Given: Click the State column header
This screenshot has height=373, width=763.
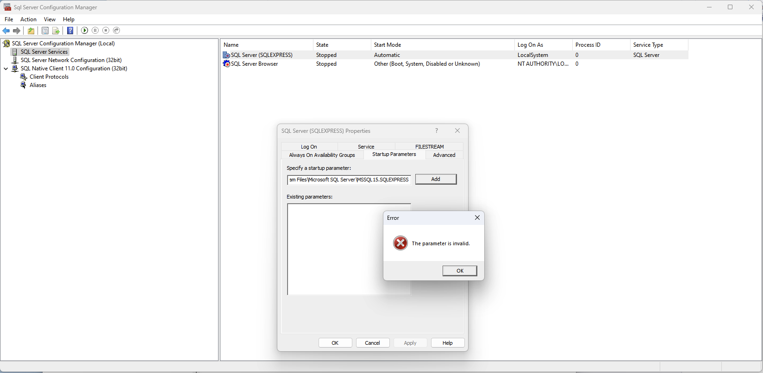Looking at the screenshot, I should click(x=342, y=45).
